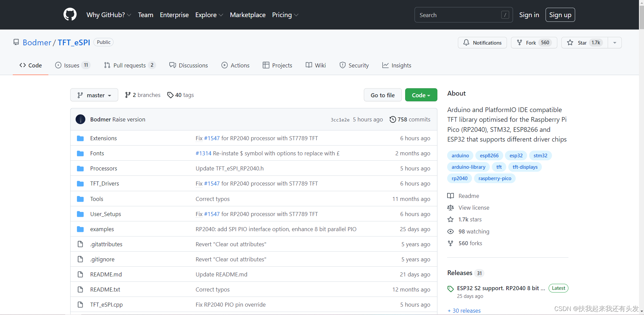Select the Code tab
This screenshot has width=644, height=315.
click(31, 65)
